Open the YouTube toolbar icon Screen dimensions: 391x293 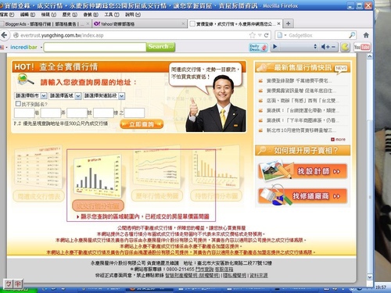(x=362, y=47)
